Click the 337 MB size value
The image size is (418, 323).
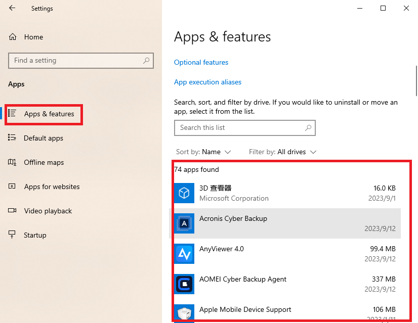(x=384, y=279)
